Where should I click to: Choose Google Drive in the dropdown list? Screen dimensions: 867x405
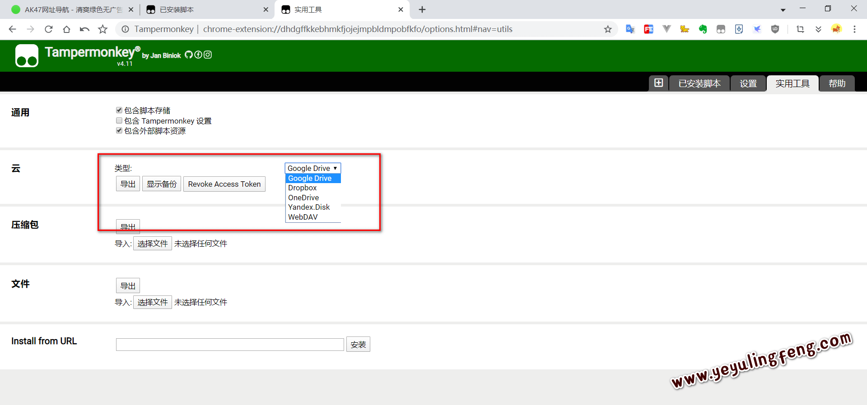tap(313, 178)
